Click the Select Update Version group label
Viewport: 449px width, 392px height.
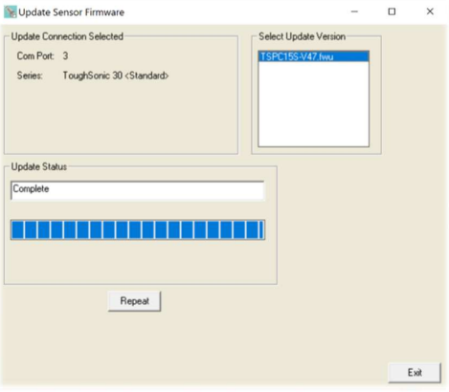click(302, 36)
